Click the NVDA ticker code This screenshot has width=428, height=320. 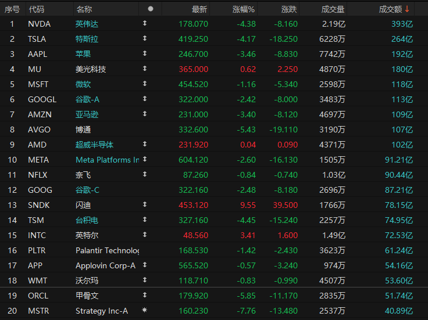coord(40,24)
